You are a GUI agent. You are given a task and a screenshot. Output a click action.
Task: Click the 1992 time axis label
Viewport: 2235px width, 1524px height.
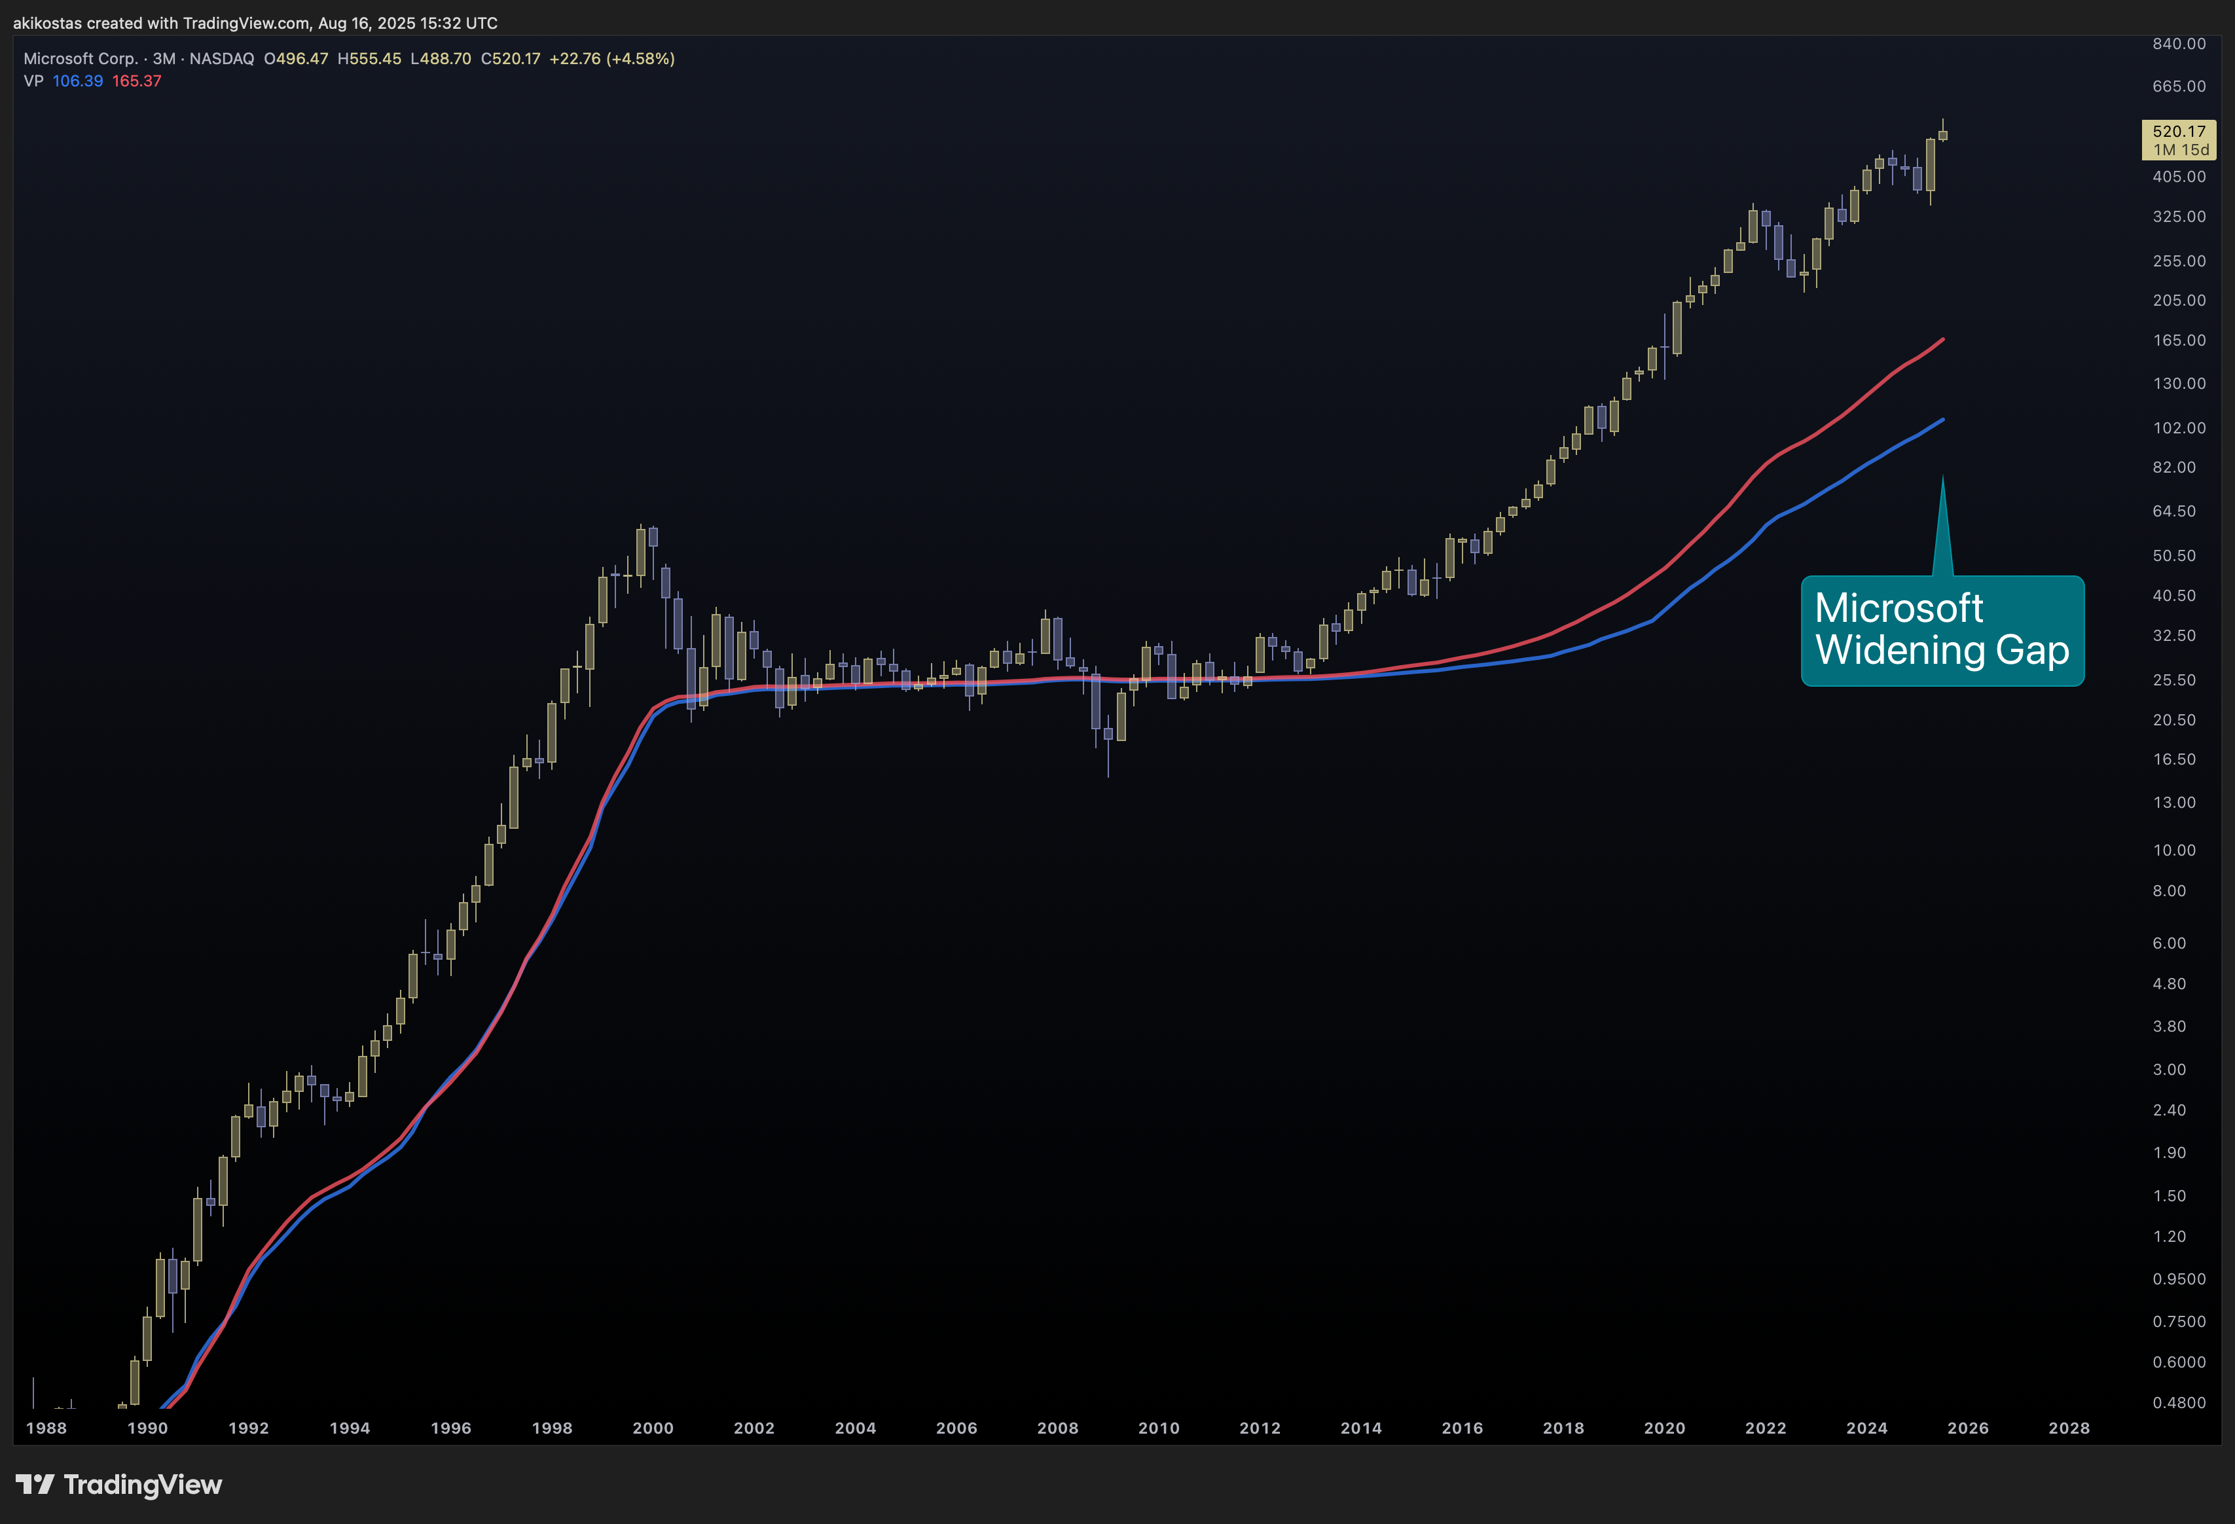[248, 1428]
